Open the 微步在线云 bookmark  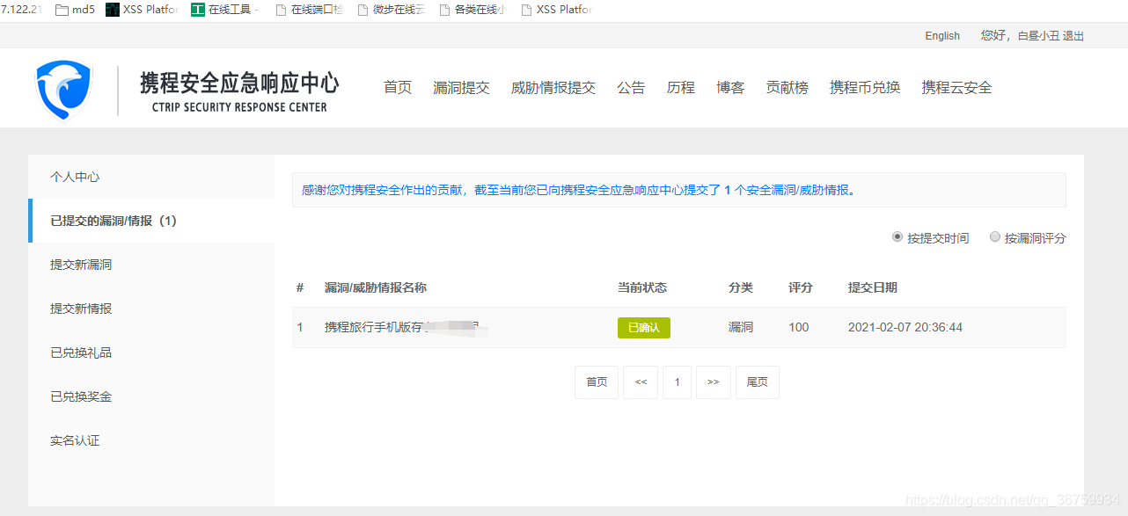pyautogui.click(x=391, y=11)
